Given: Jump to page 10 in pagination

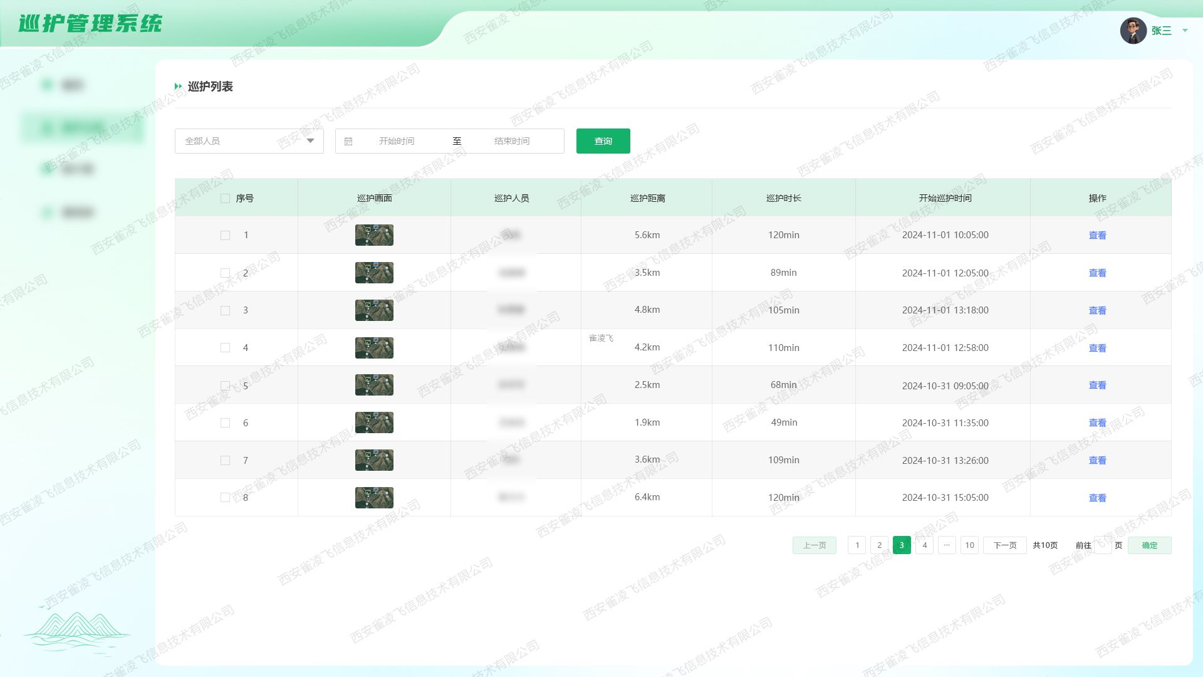Looking at the screenshot, I should click(x=969, y=545).
